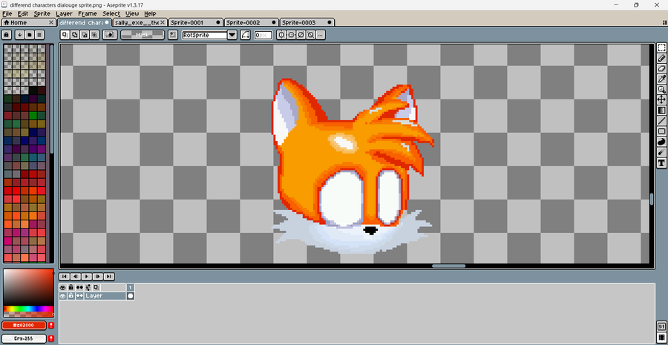Lock the layer named Layer
The width and height of the screenshot is (668, 345).
[71, 295]
